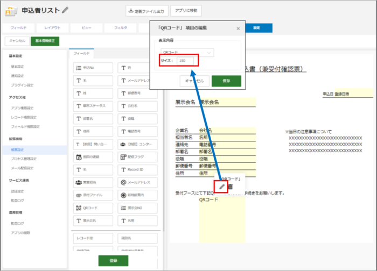Click the アプリに移動 button

(x=186, y=11)
